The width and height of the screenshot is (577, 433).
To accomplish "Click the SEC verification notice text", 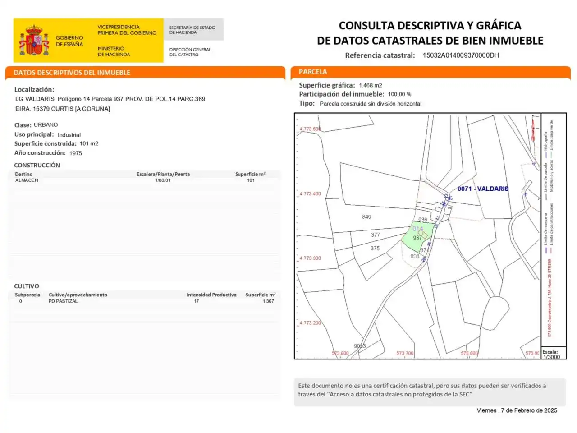I will [x=422, y=390].
